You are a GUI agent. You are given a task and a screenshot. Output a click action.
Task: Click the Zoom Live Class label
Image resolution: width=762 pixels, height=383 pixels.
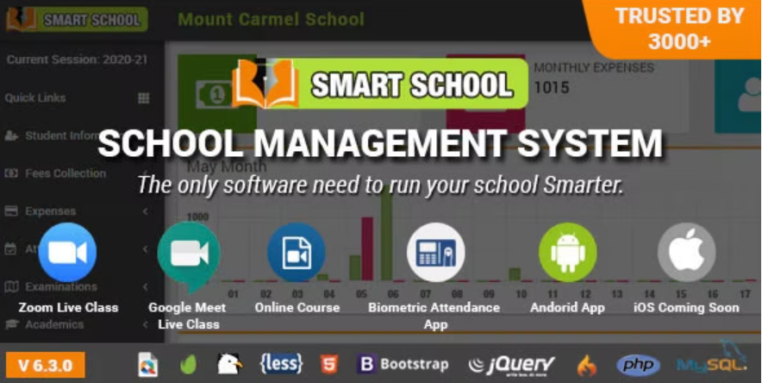point(68,308)
